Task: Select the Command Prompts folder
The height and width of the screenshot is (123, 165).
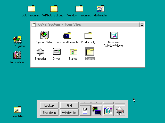Action: pyautogui.click(x=67, y=35)
